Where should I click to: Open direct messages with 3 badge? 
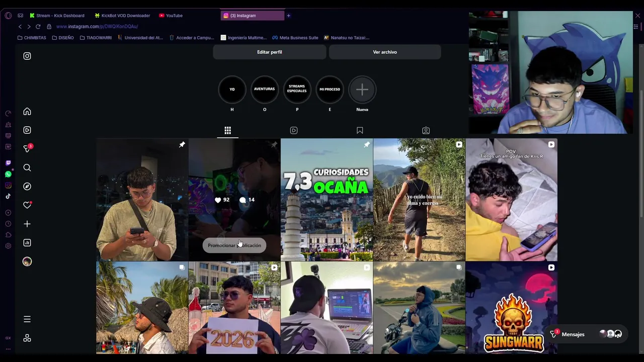point(28,148)
